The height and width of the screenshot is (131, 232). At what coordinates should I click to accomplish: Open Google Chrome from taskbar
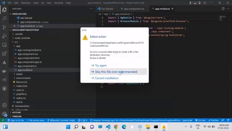[x=116, y=127]
